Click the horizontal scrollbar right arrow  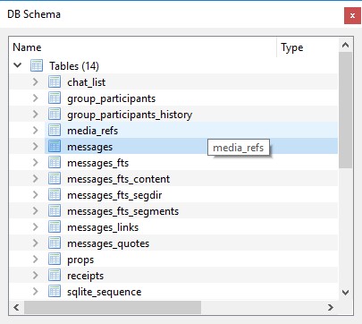(x=331, y=307)
